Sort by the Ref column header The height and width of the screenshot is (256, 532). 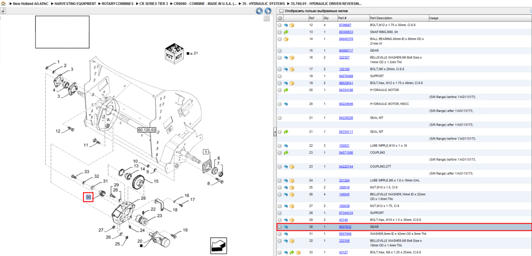pos(315,18)
